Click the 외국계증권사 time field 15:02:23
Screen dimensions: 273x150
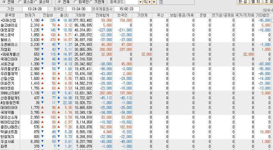click(127, 9)
